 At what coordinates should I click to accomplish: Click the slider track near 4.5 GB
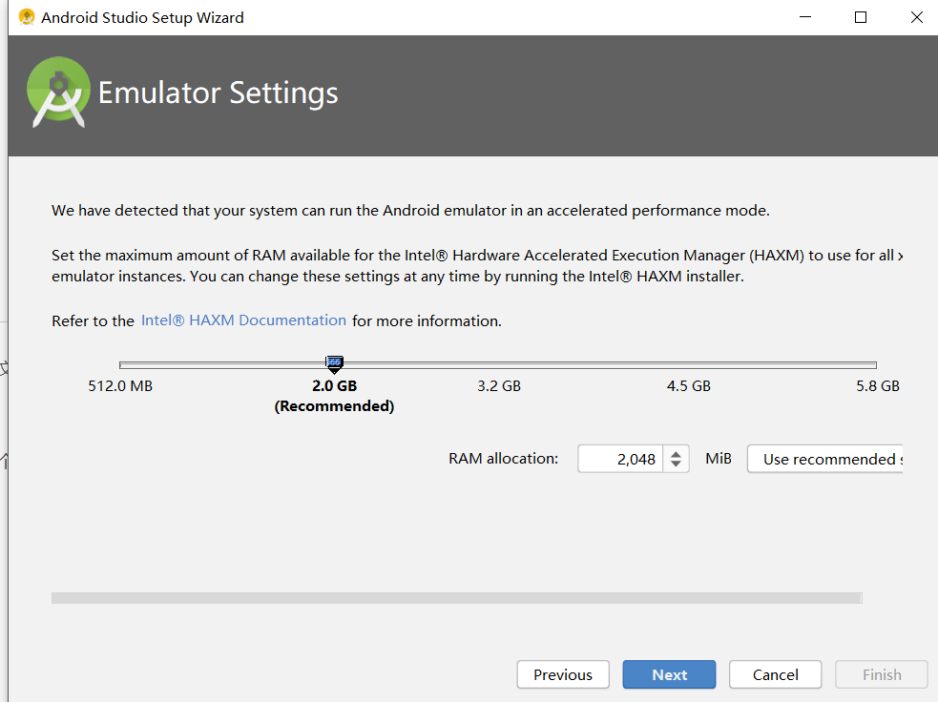(688, 363)
